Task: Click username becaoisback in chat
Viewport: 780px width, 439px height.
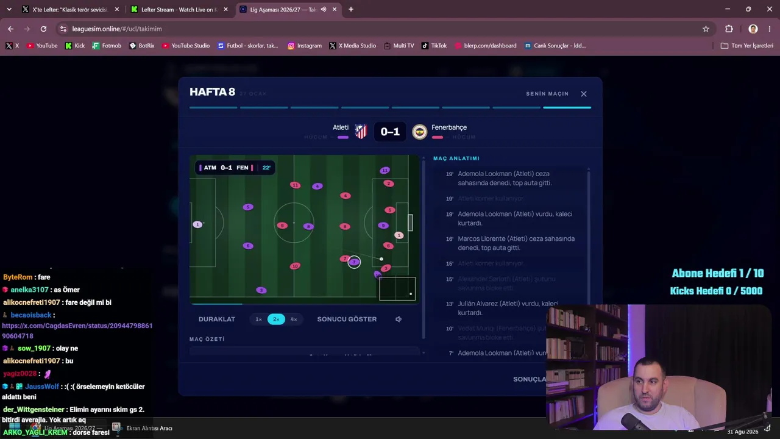Action: [31, 315]
